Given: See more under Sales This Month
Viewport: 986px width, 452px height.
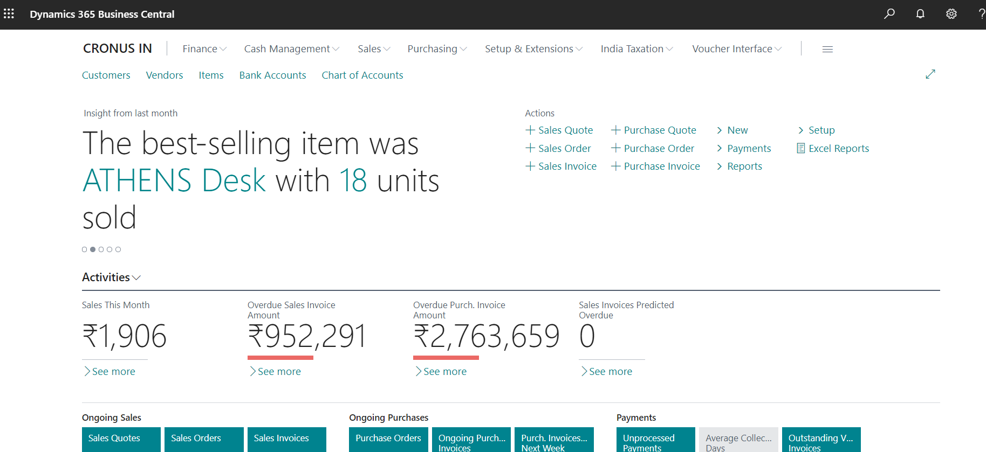Looking at the screenshot, I should point(110,371).
